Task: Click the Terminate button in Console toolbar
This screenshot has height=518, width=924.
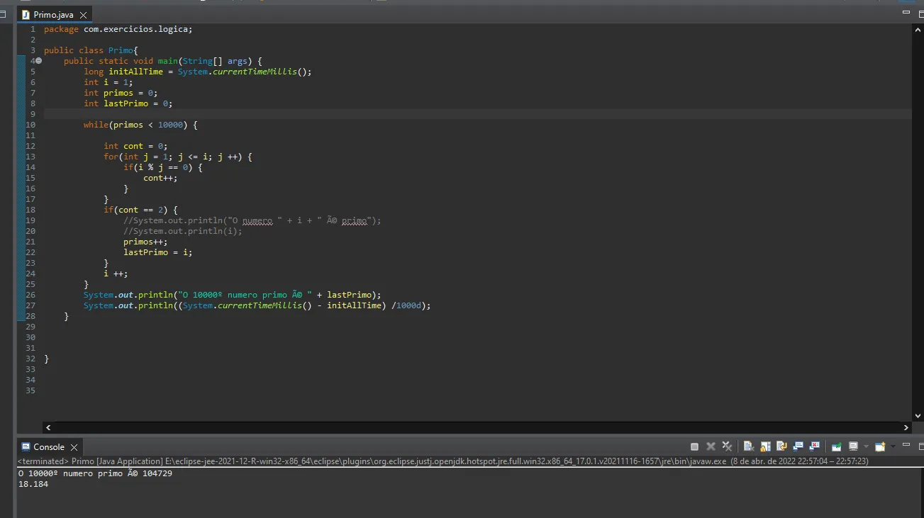Action: 694,446
